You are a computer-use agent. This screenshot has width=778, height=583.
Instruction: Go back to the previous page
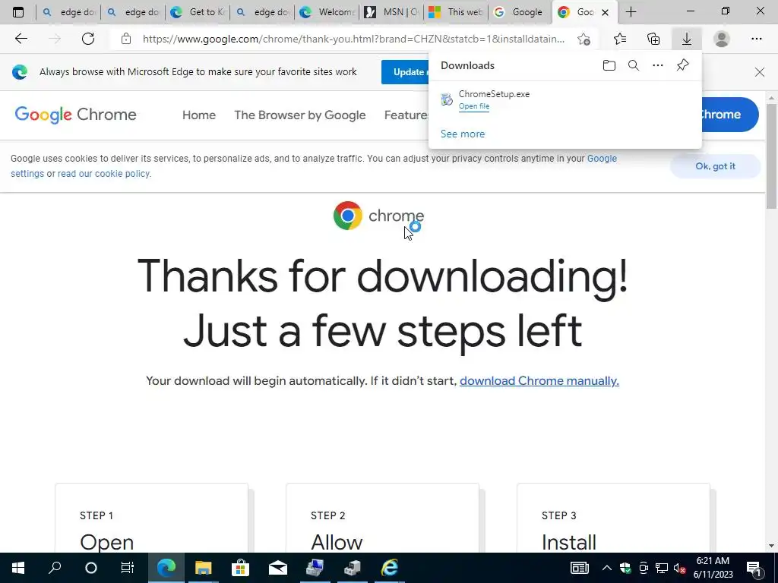(21, 39)
